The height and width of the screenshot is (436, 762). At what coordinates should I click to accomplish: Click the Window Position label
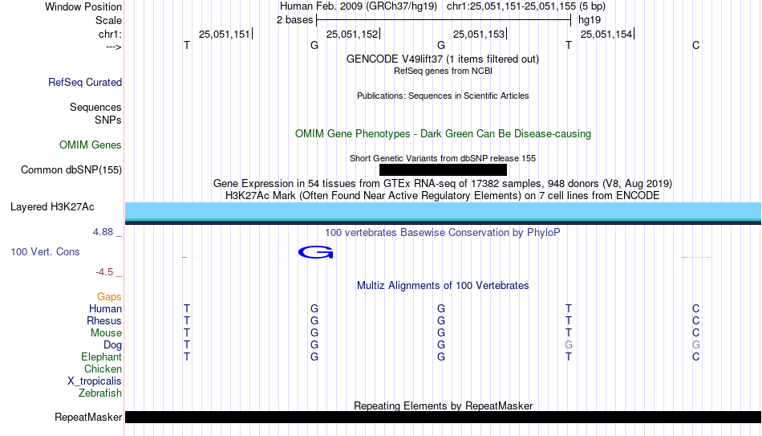[83, 6]
